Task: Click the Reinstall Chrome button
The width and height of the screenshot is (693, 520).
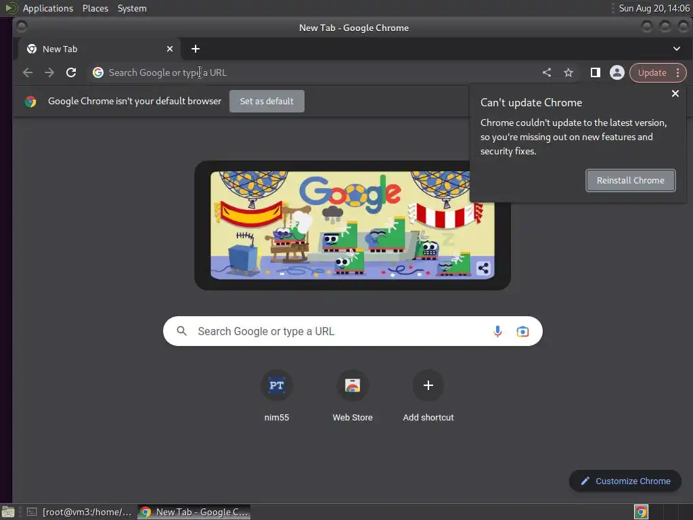Action: (630, 180)
